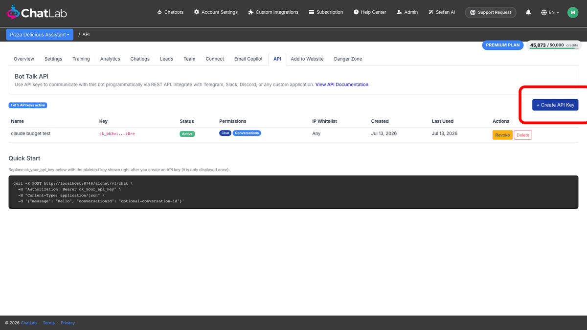587x330 pixels.
Task: Click the ChatLab logo
Action: (37, 12)
